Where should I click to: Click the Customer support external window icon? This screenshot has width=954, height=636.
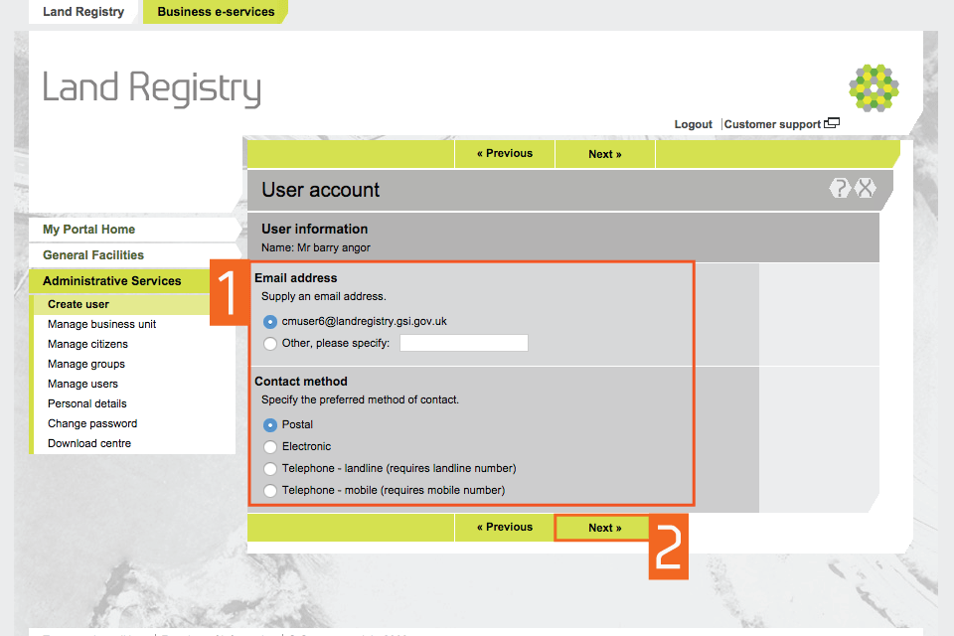832,124
